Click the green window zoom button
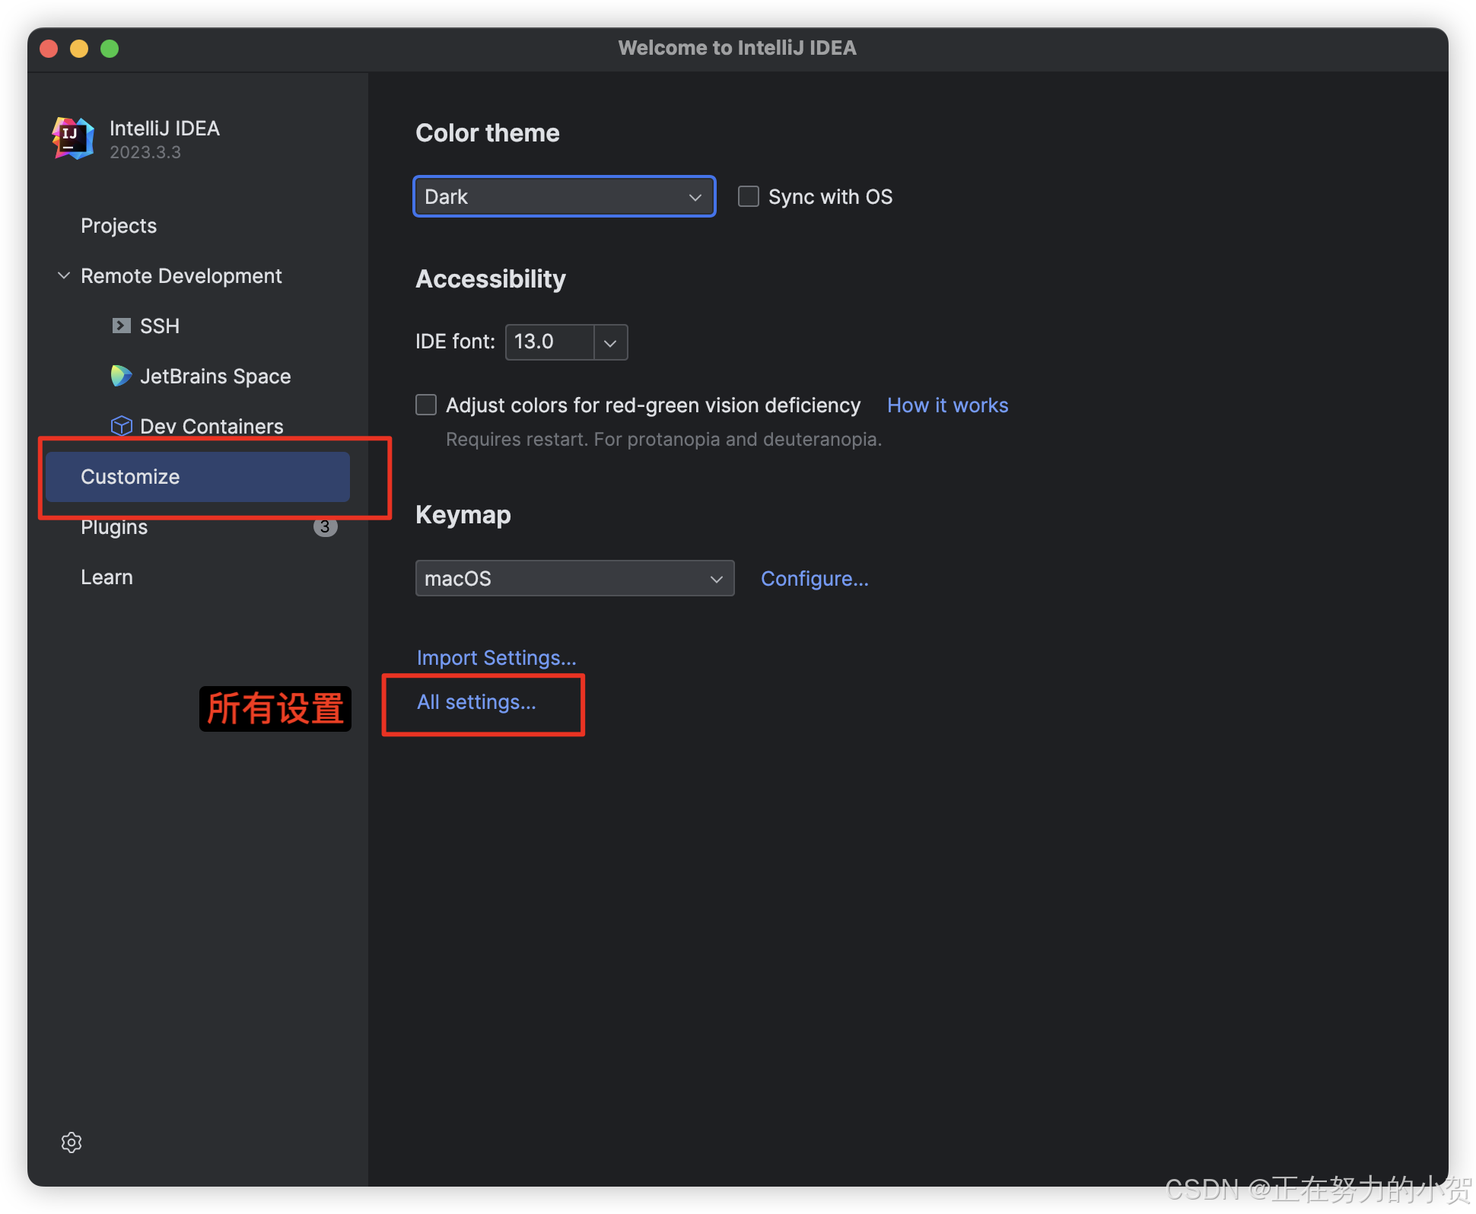The width and height of the screenshot is (1476, 1214). [110, 49]
